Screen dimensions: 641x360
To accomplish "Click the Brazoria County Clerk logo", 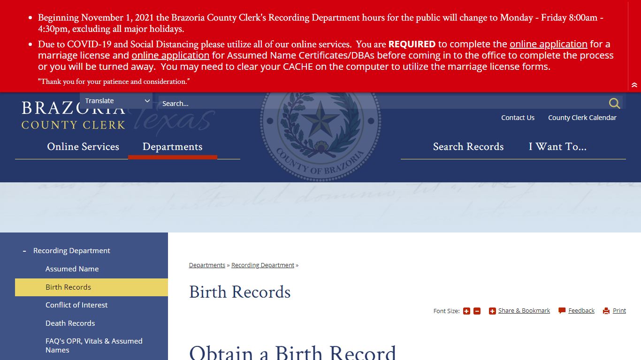I will coord(73,115).
